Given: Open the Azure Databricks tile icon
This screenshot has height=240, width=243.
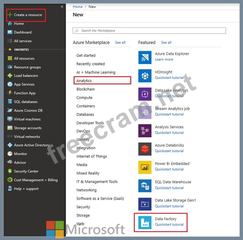Looking at the screenshot, I should click(145, 149).
